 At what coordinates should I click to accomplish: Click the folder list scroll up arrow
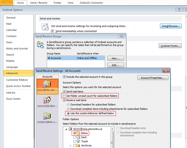click(112, 129)
